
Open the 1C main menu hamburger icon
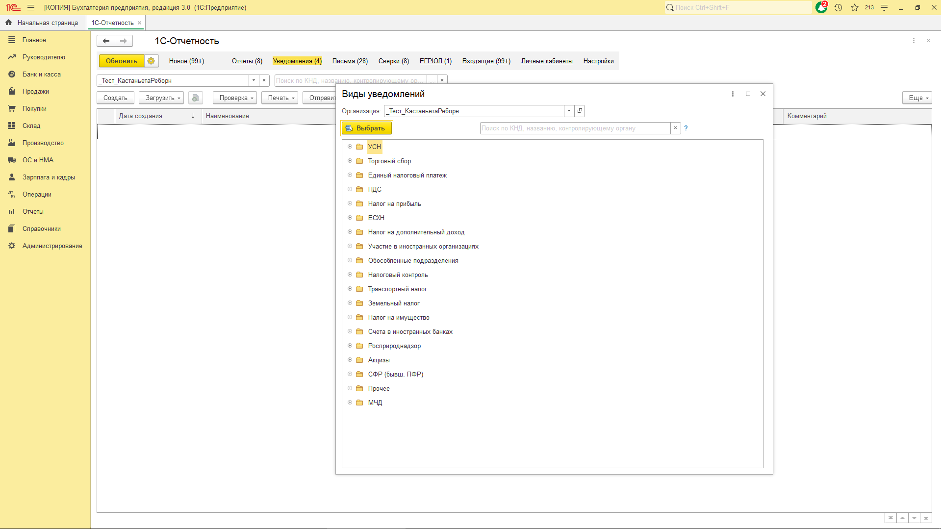coord(31,7)
